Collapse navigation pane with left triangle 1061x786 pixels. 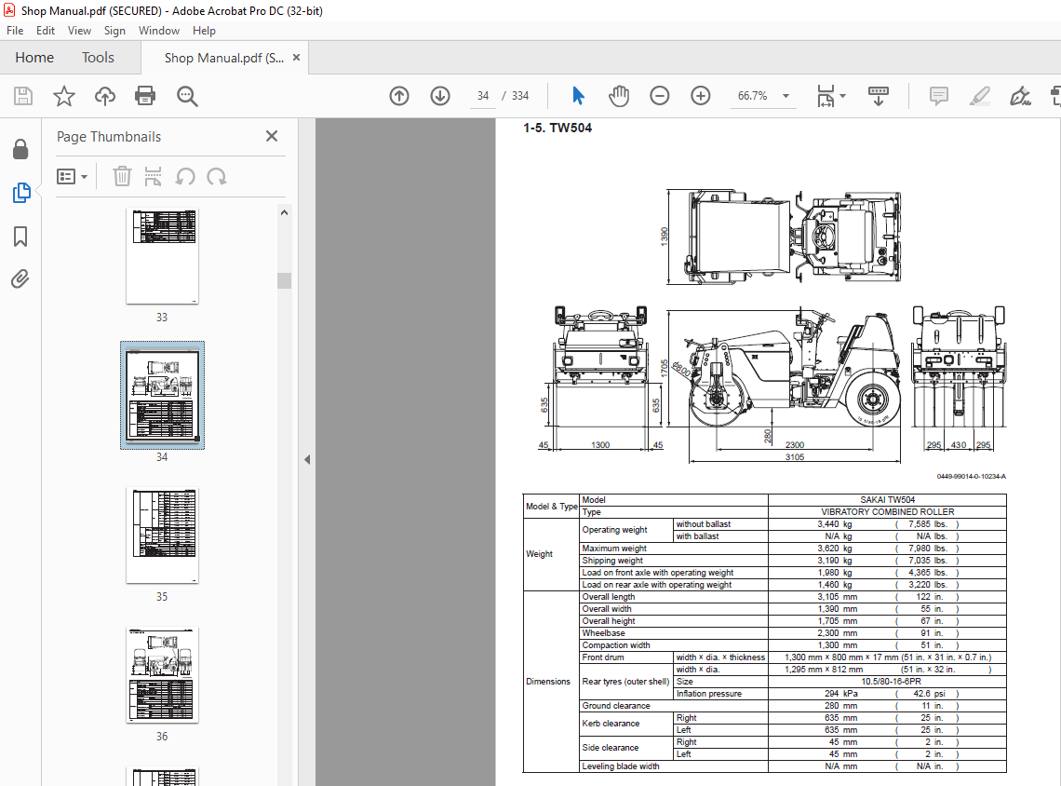[x=307, y=460]
